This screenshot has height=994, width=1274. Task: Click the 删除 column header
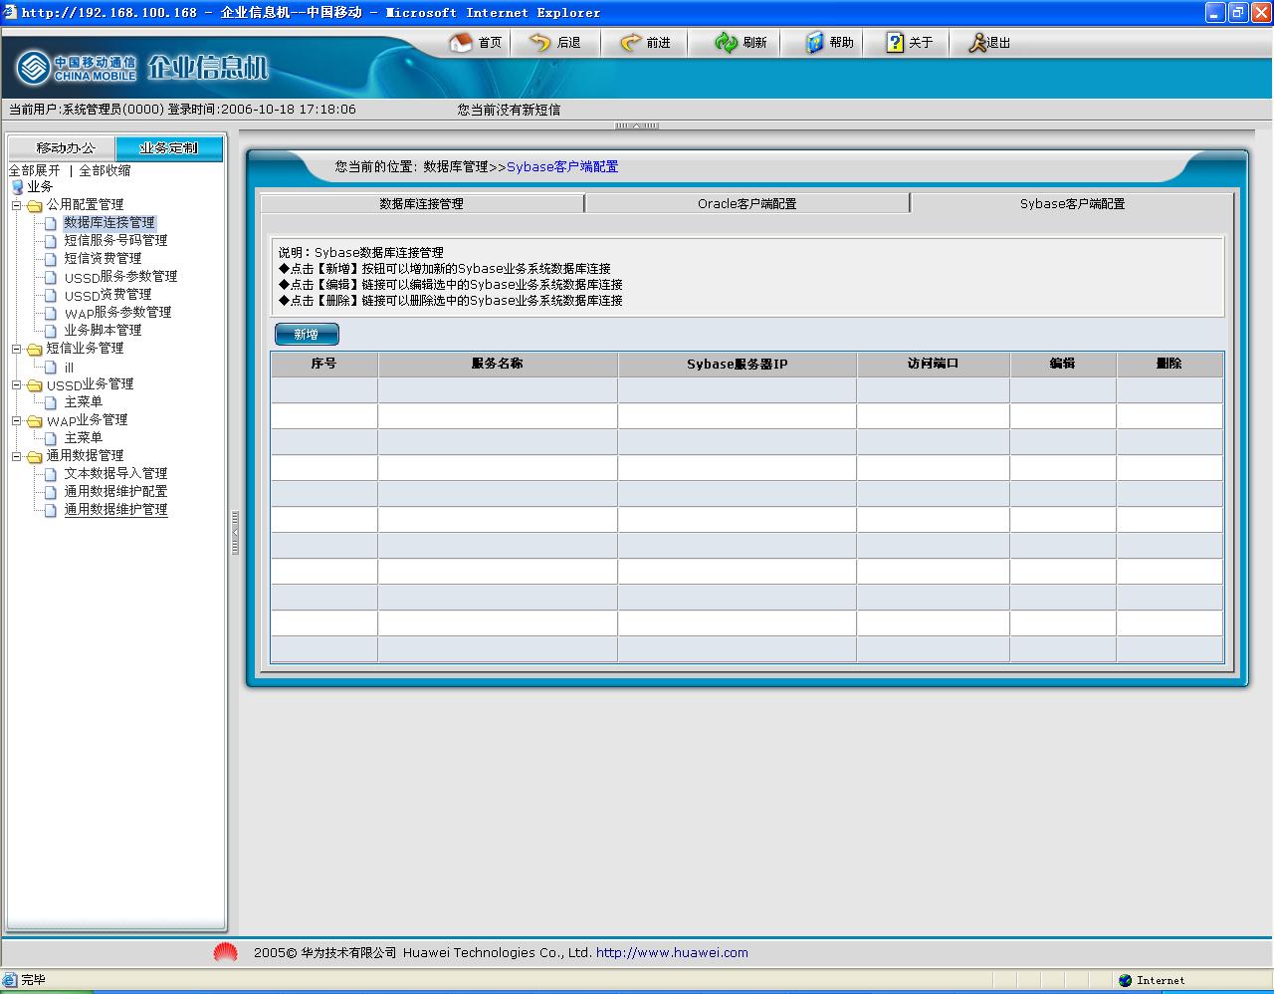pyautogui.click(x=1169, y=364)
